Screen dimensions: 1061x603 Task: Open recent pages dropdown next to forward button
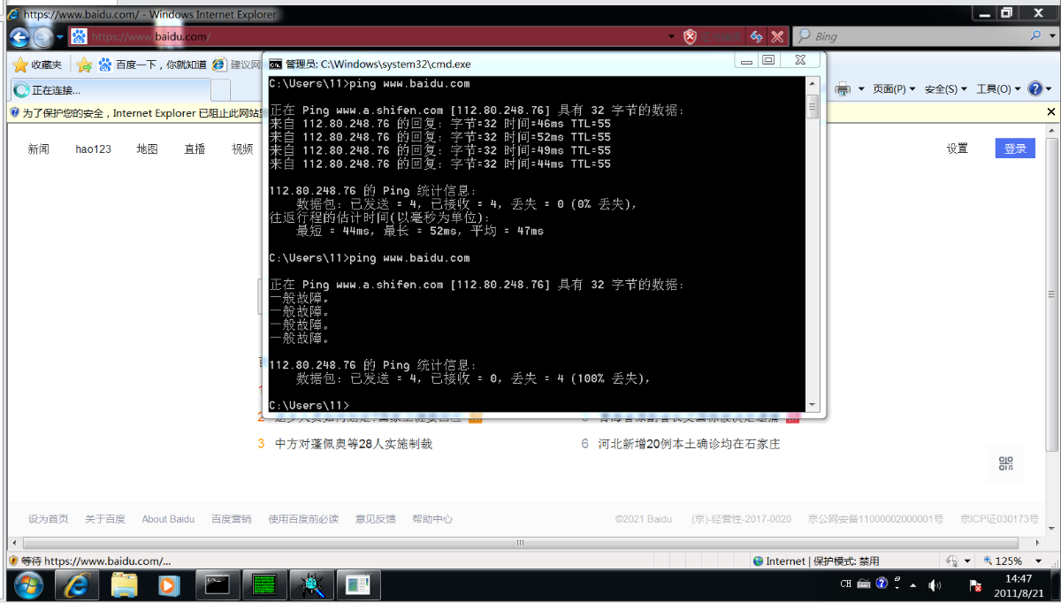pos(59,36)
